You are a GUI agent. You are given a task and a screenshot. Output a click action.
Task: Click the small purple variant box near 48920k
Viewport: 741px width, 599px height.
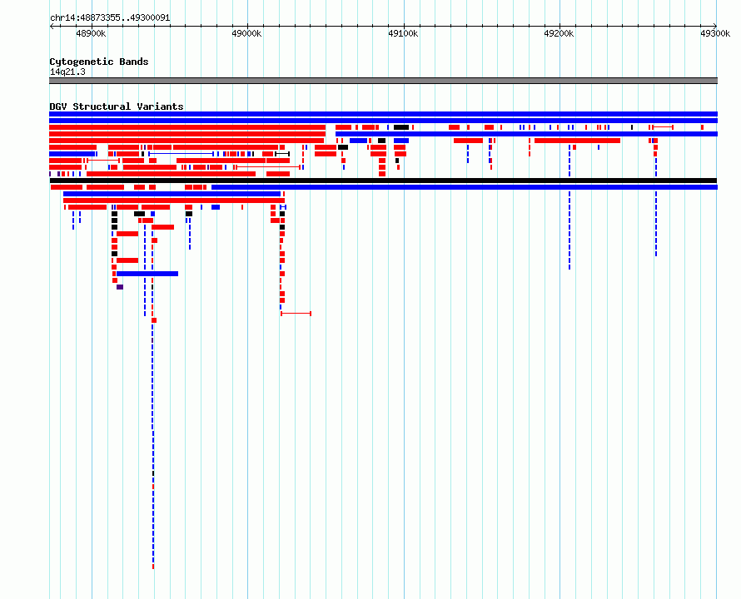tap(120, 287)
